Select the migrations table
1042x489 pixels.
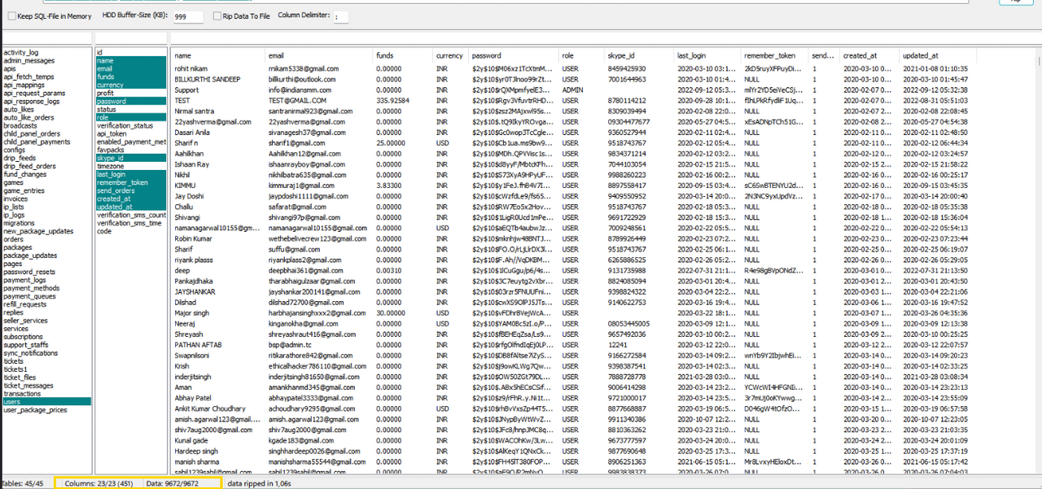[x=20, y=223]
